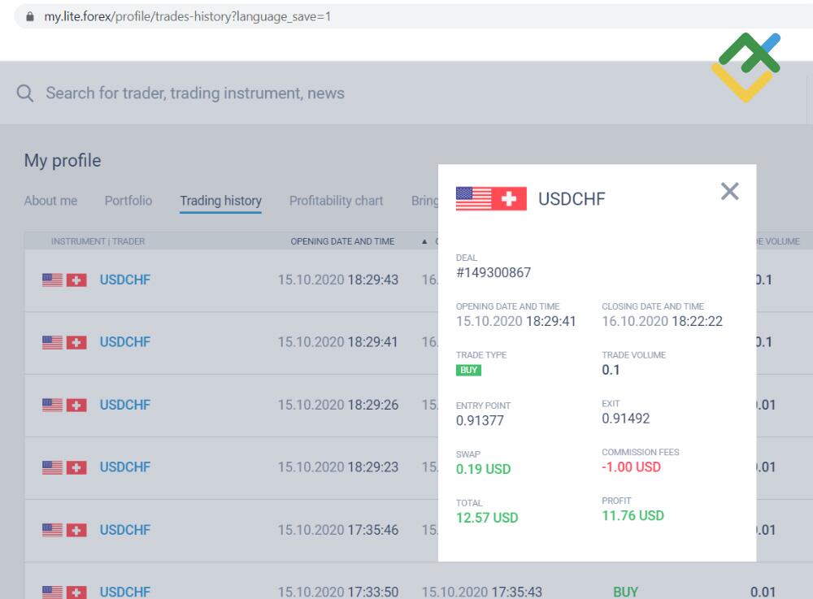813x599 pixels.
Task: Open USDCHF link opened at 18:29:41
Action: [125, 342]
